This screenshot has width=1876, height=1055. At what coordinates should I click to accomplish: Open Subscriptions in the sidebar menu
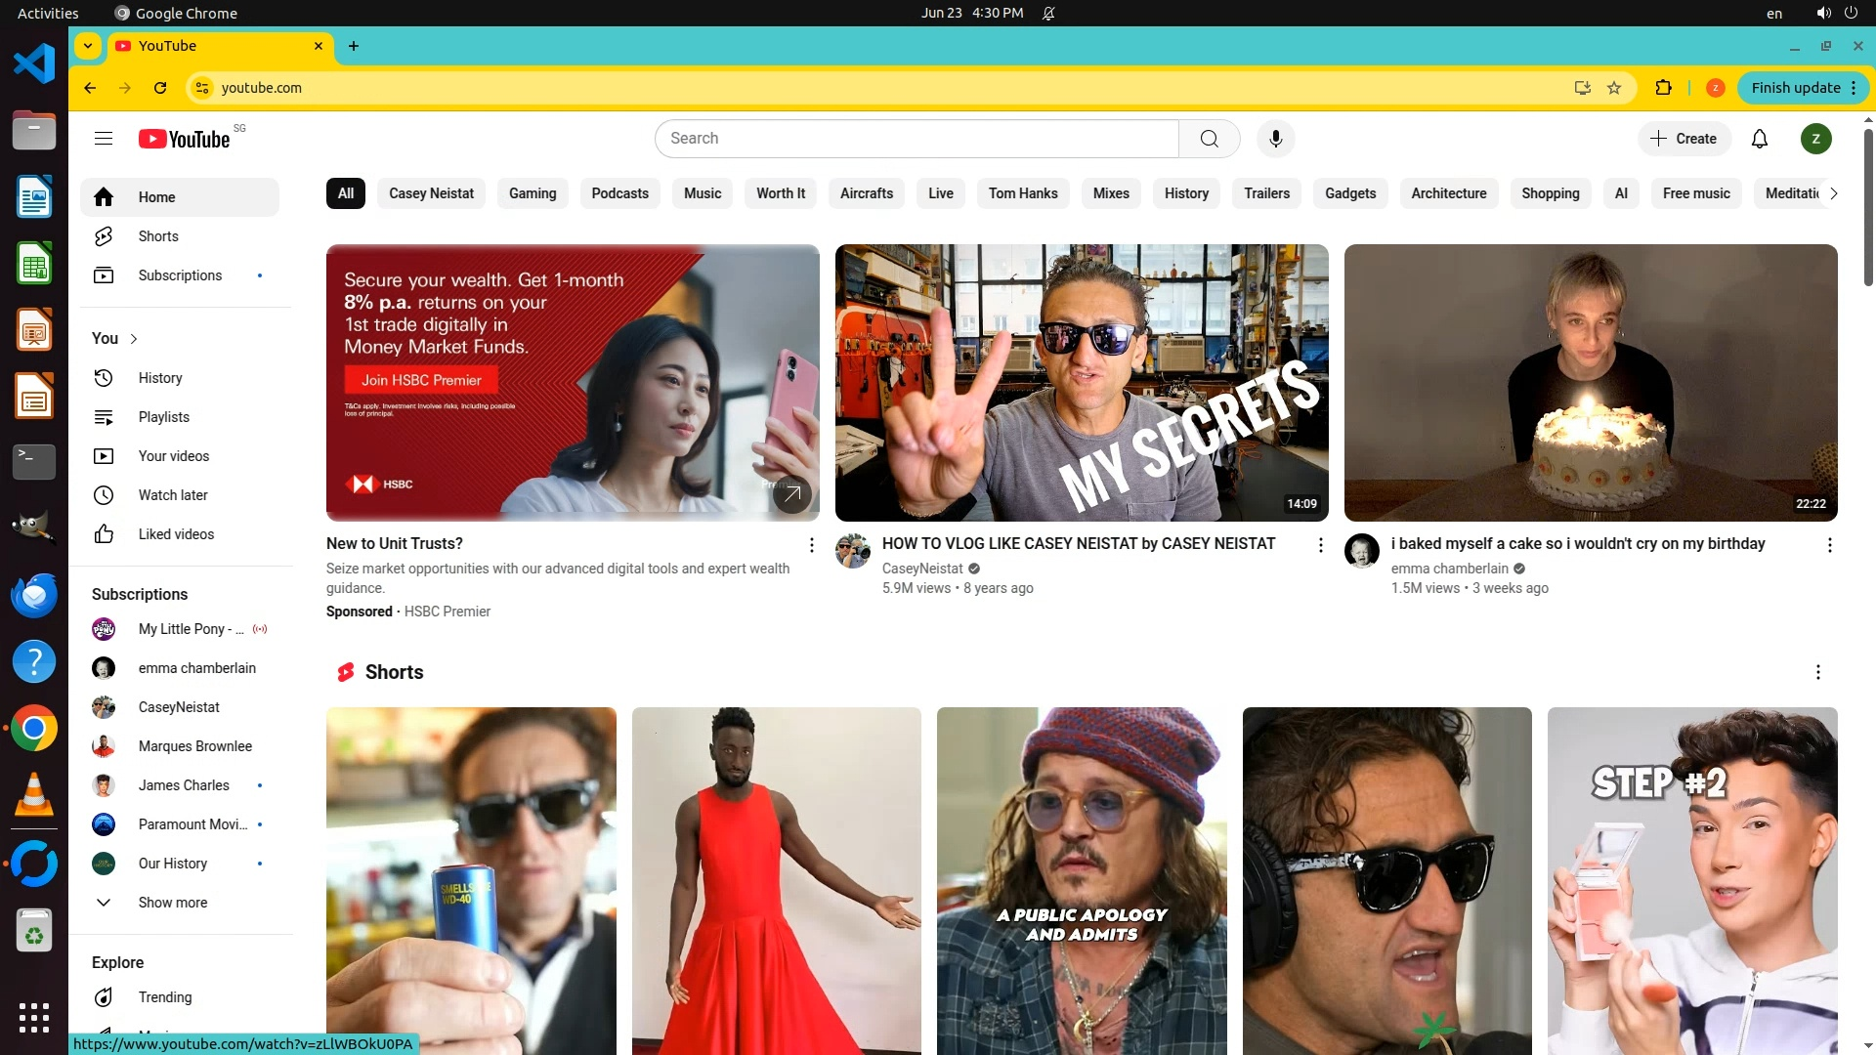180,275
